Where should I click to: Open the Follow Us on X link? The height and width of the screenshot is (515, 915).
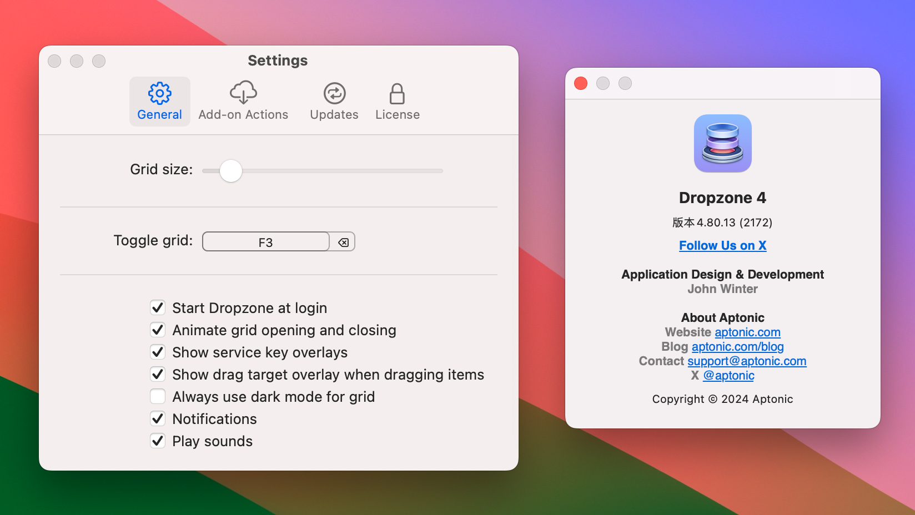(x=722, y=245)
